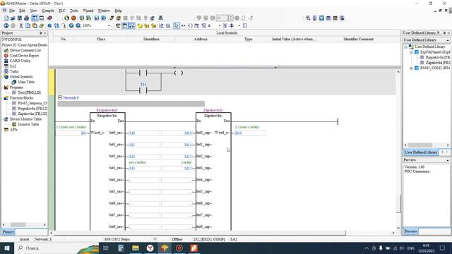The image size is (452, 254).
Task: Open the zoom 100% dropdown
Action: click(109, 25)
